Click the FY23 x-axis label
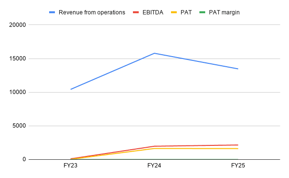 tap(70, 166)
